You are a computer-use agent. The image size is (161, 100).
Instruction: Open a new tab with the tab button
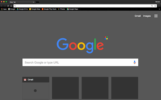point(38,2)
